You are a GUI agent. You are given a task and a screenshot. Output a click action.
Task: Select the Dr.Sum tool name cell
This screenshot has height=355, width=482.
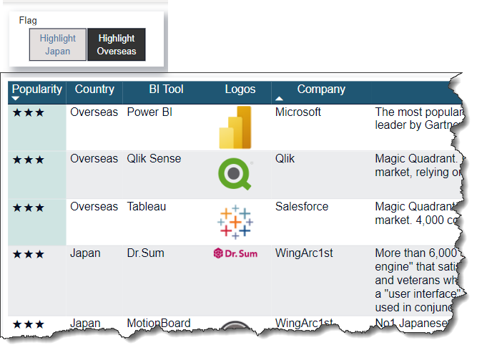(145, 253)
